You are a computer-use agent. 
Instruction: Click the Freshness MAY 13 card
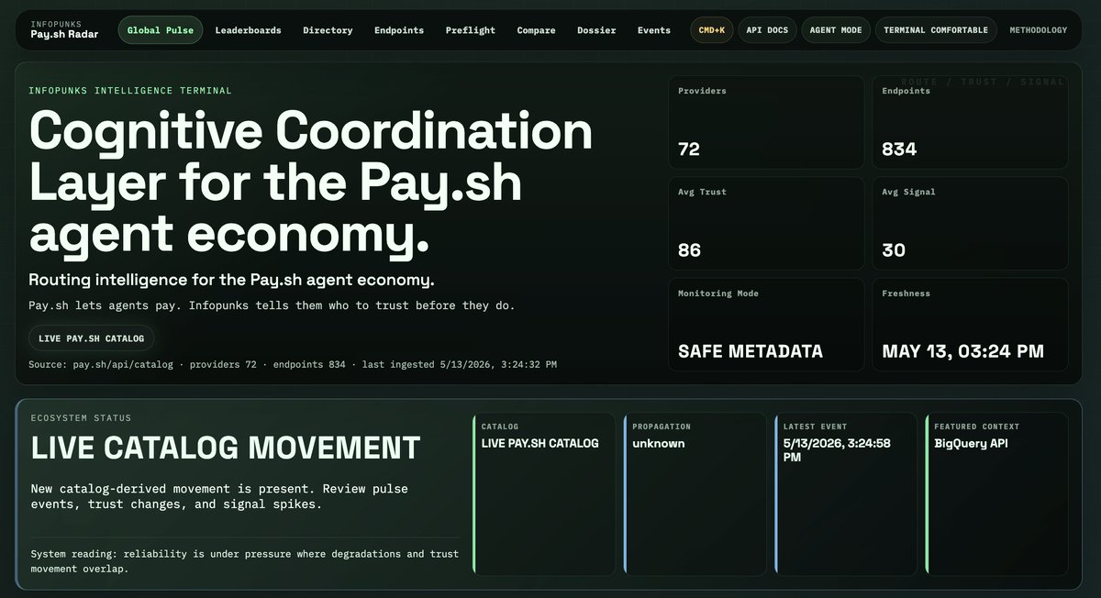[x=970, y=325]
